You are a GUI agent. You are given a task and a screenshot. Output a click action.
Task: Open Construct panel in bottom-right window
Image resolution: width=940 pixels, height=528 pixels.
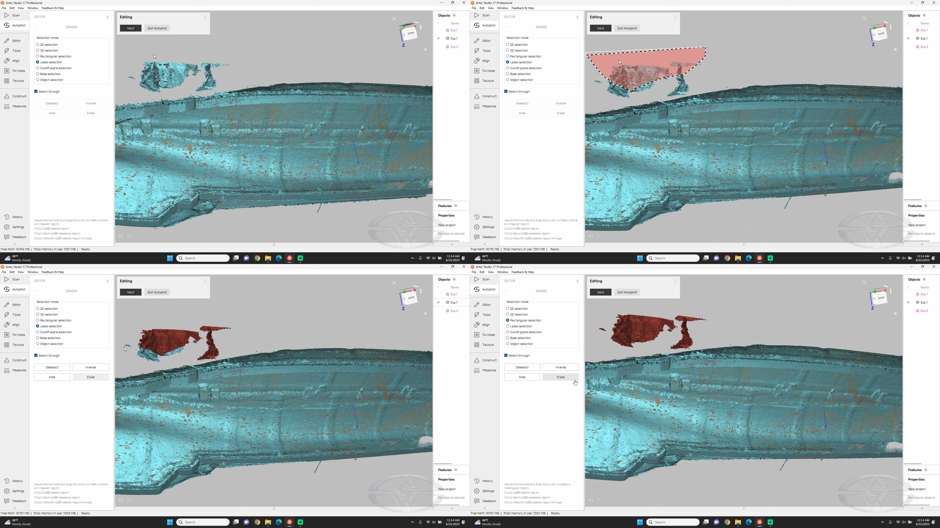tap(485, 360)
